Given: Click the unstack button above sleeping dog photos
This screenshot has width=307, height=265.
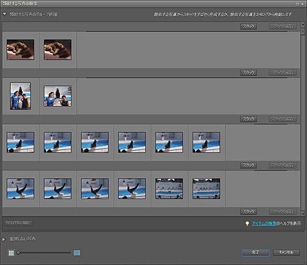Looking at the screenshot, I should click(x=283, y=26).
